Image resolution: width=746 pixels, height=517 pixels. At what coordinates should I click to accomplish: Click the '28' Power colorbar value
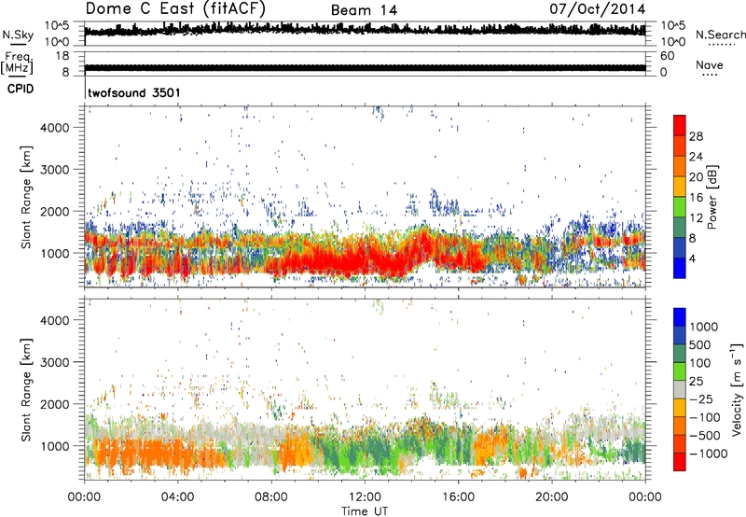696,136
